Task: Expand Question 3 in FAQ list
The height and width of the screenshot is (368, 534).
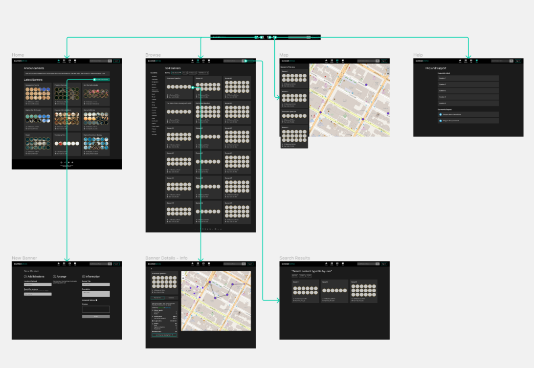Action: pyautogui.click(x=468, y=90)
